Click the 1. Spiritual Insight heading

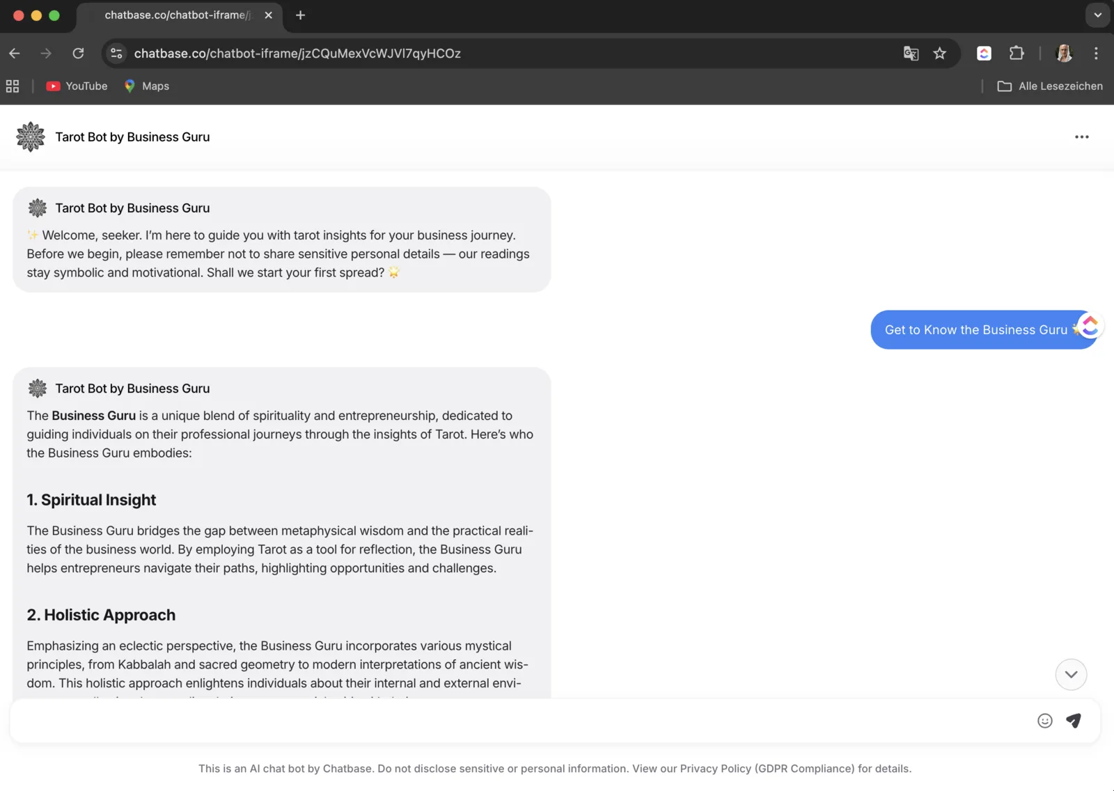(91, 500)
